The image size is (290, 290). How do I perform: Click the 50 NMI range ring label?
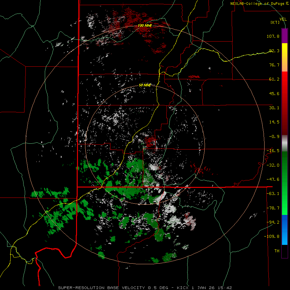point(145,85)
